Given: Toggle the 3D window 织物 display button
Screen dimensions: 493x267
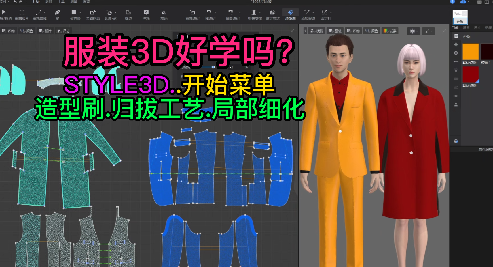Looking at the screenshot, I should 353,31.
